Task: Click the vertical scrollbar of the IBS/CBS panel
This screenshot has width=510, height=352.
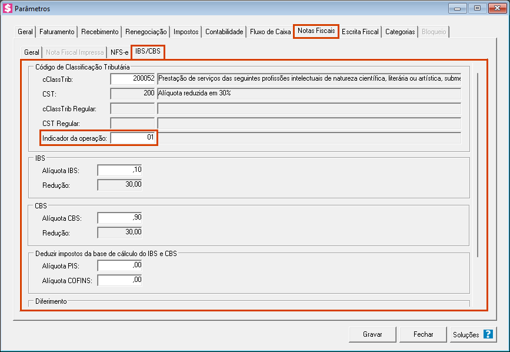Action: [x=478, y=165]
